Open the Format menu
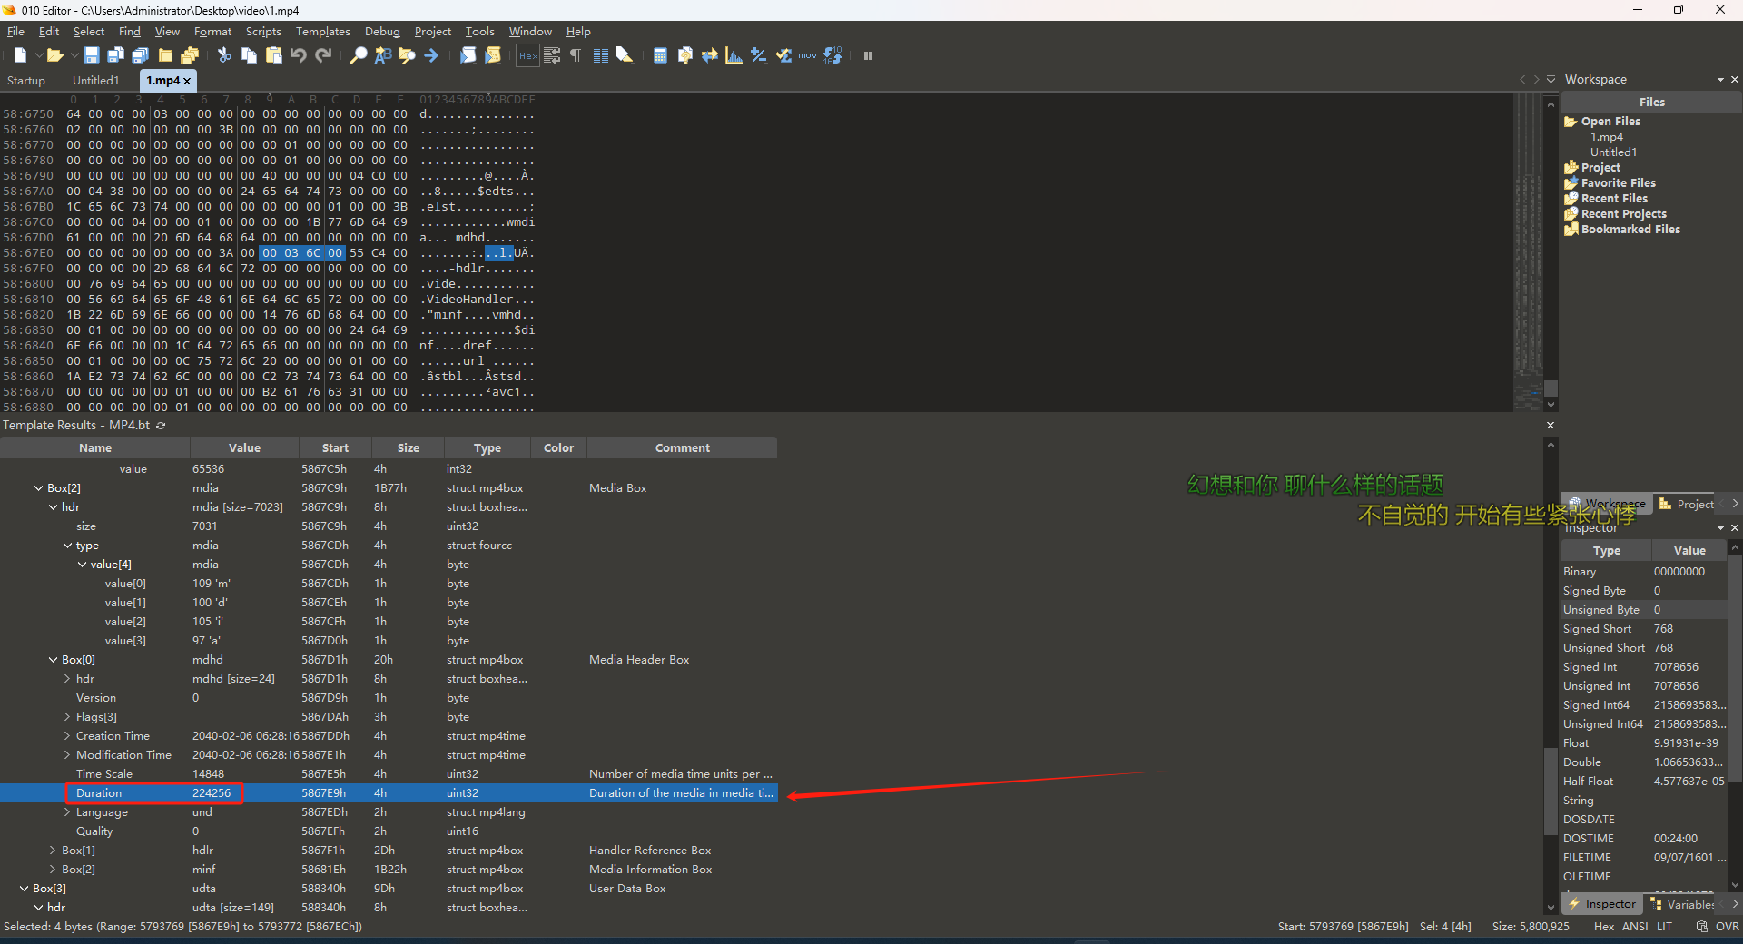Image resolution: width=1743 pixels, height=944 pixels. (212, 32)
